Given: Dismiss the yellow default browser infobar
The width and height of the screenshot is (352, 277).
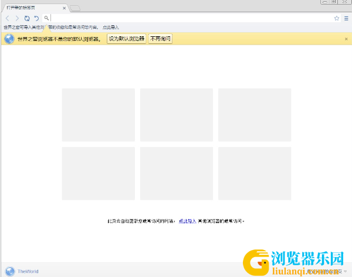Looking at the screenshot, I should (x=346, y=39).
